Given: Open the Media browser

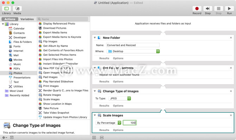Looking at the screenshot, I should coord(17,9).
